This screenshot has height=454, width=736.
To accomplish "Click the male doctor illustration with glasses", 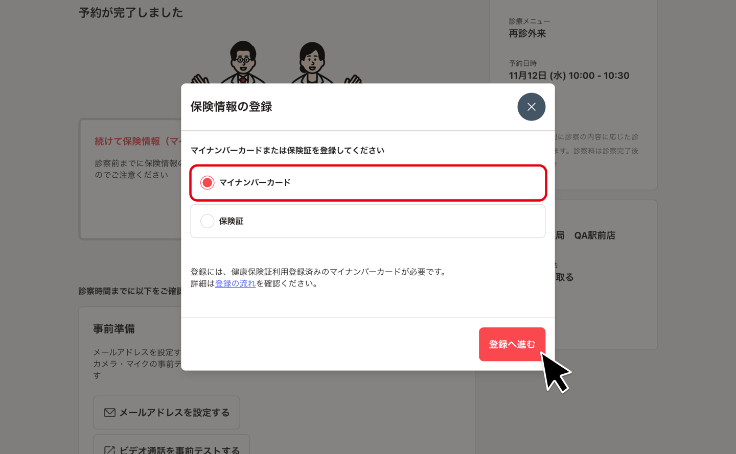I will click(x=243, y=62).
